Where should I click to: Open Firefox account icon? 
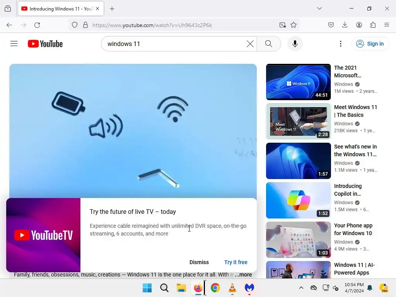[x=359, y=25]
